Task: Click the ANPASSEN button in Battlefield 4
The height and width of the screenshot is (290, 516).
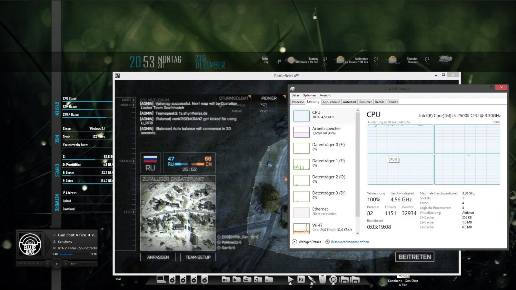Action: click(158, 257)
